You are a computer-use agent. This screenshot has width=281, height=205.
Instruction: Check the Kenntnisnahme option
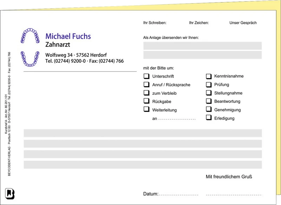[x=209, y=76]
